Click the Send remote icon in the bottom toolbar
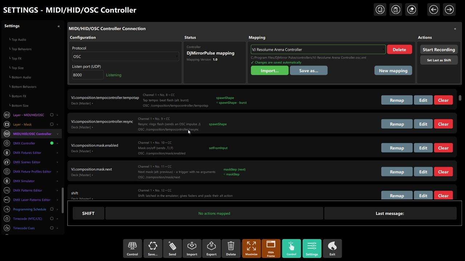This screenshot has width=465, height=261. 172,248
